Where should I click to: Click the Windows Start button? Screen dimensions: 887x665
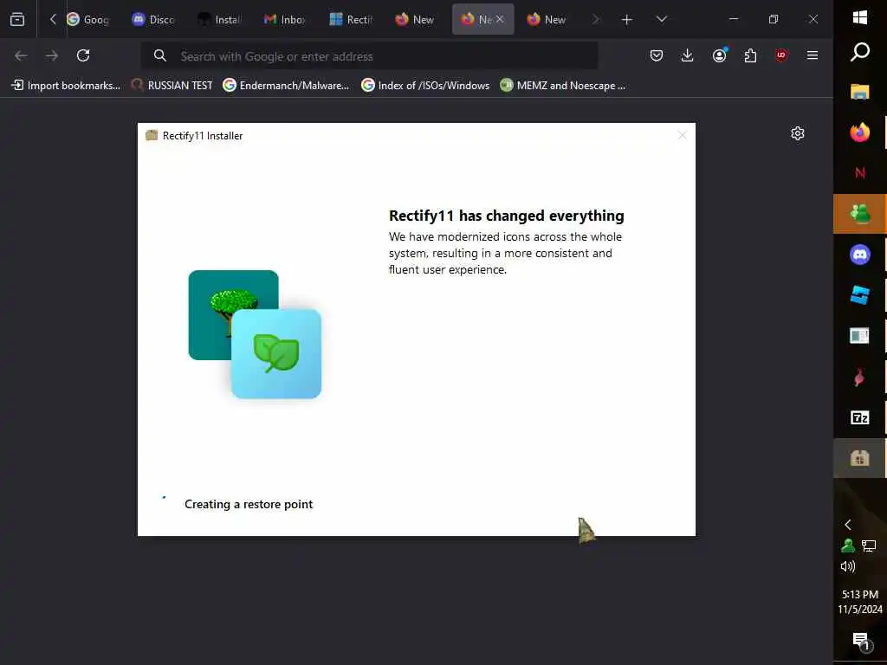point(860,18)
